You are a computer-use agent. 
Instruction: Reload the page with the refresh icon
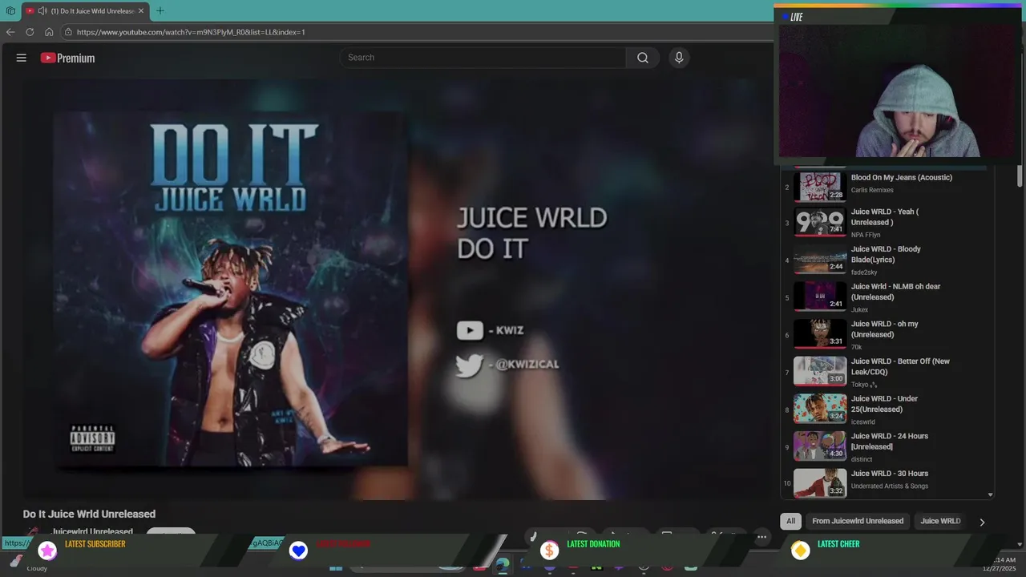pos(30,32)
